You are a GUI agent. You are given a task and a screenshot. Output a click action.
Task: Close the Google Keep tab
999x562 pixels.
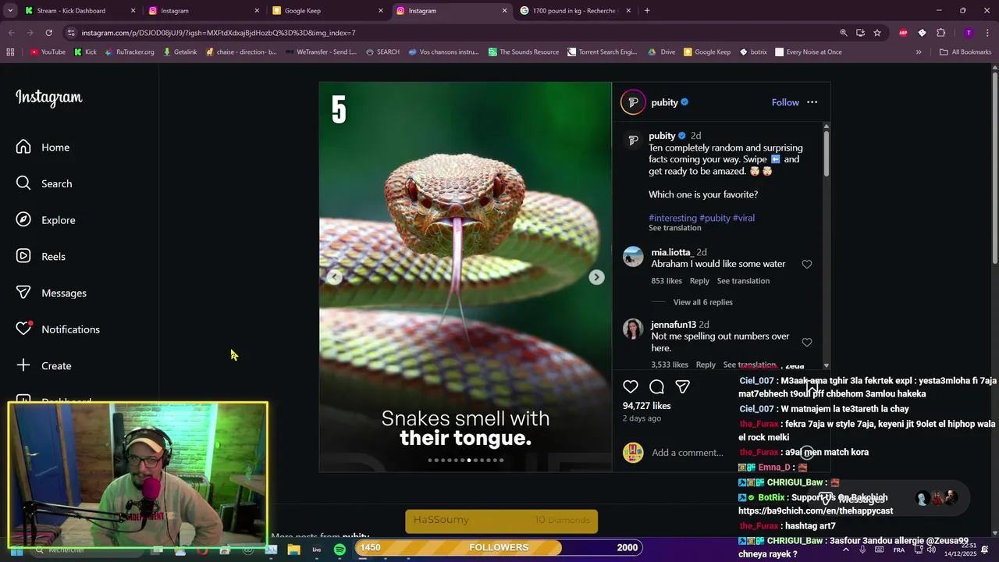381,11
